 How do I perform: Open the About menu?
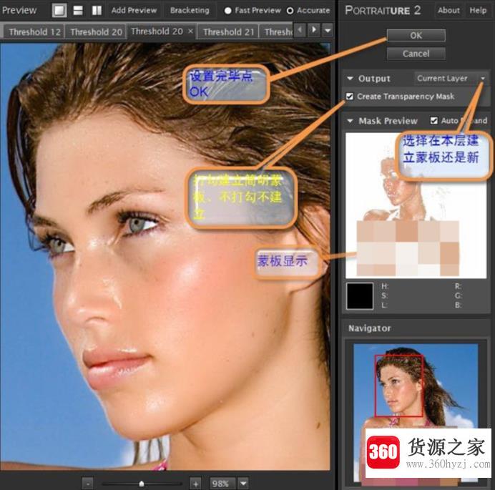[449, 11]
